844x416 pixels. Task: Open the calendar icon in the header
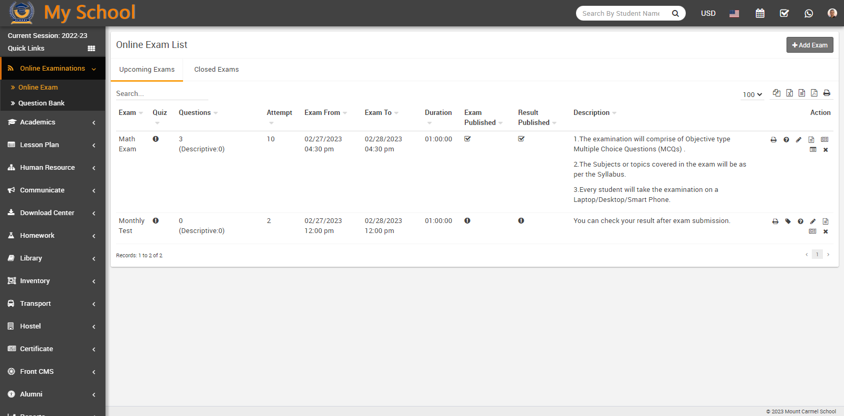click(x=760, y=13)
